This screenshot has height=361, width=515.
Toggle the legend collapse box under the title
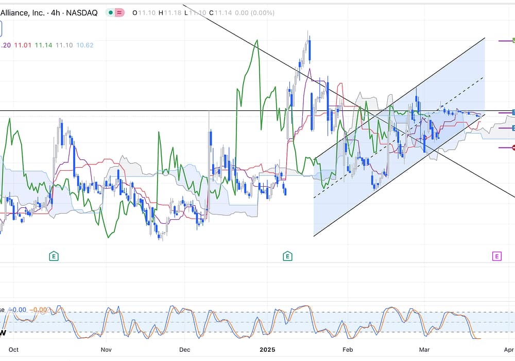point(1,28)
